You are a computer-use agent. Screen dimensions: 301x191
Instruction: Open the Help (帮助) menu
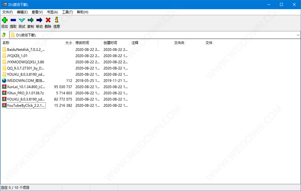pyautogui.click(x=83, y=12)
